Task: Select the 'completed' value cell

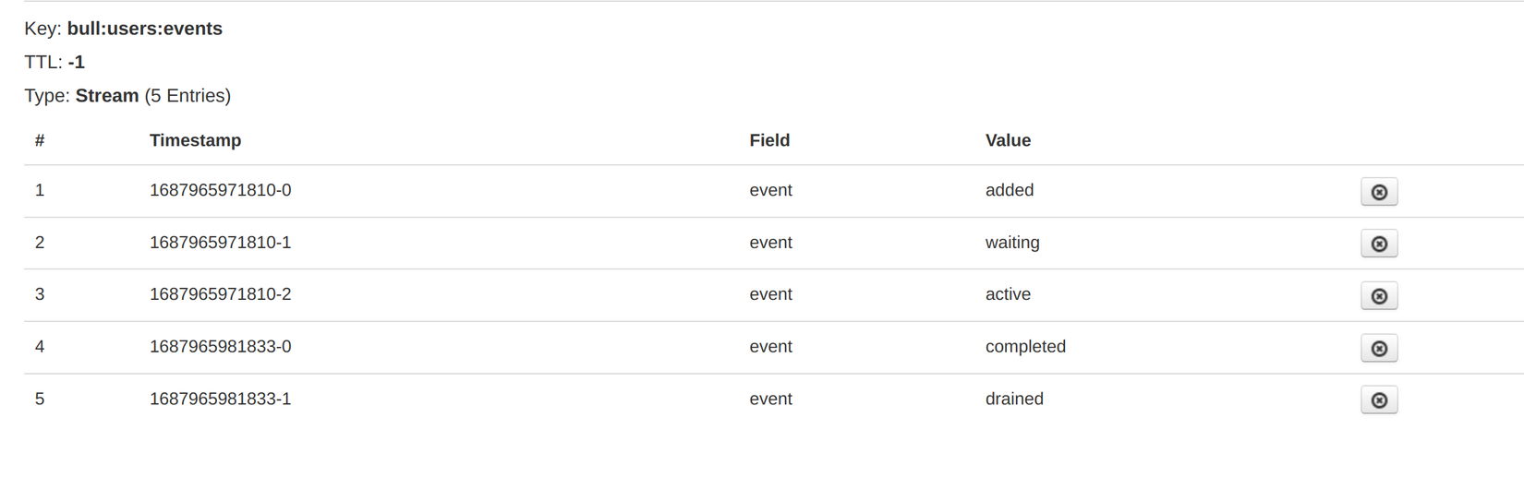Action: pyautogui.click(x=1025, y=347)
